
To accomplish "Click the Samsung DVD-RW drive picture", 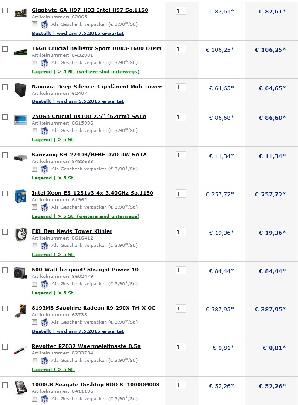I will (x=20, y=158).
